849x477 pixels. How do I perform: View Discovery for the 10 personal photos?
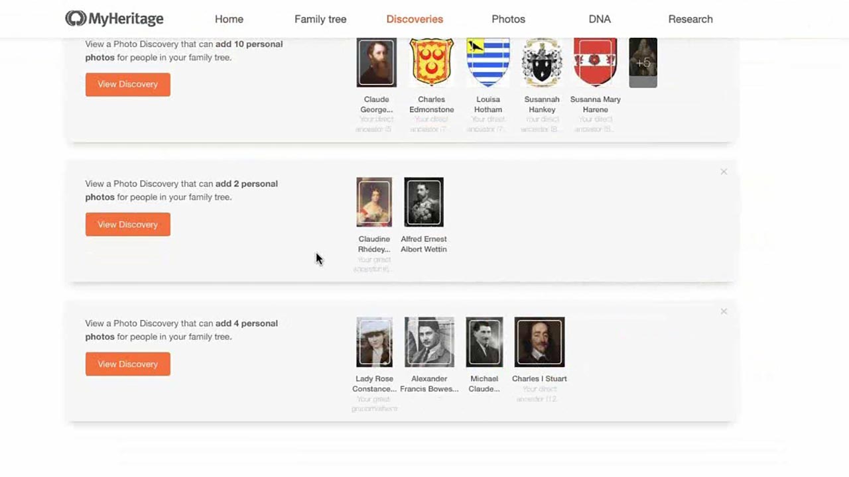click(x=127, y=84)
